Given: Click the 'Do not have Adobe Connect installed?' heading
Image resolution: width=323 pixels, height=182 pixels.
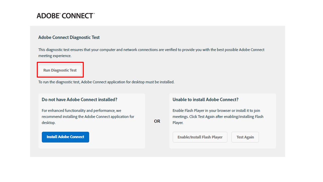Looking at the screenshot, I should click(x=79, y=100).
